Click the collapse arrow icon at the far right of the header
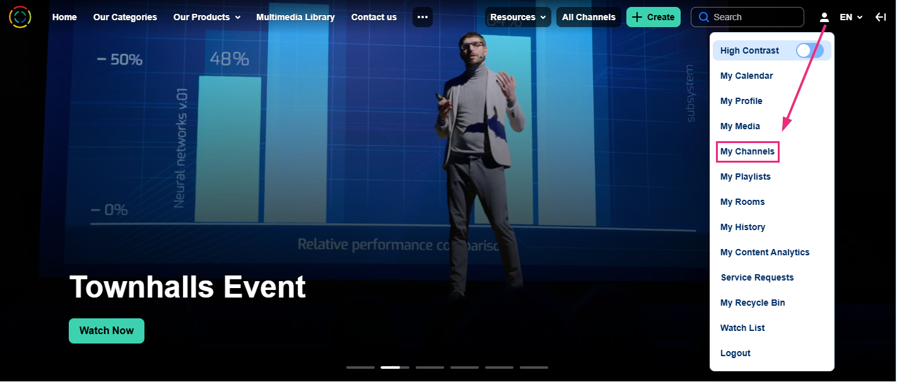 click(881, 17)
